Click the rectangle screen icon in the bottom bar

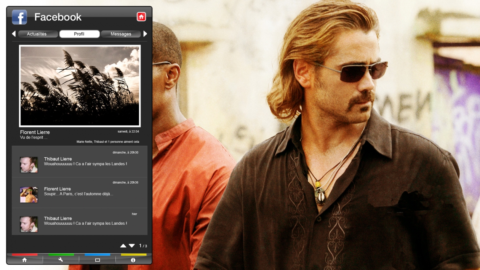point(98,260)
